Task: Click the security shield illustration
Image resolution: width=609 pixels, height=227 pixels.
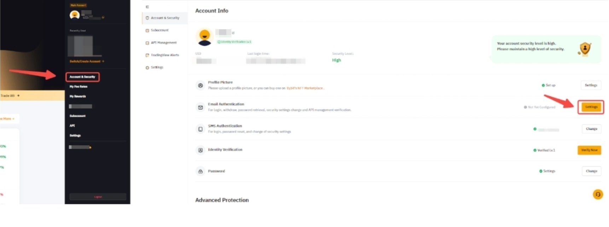Action: 585,48
